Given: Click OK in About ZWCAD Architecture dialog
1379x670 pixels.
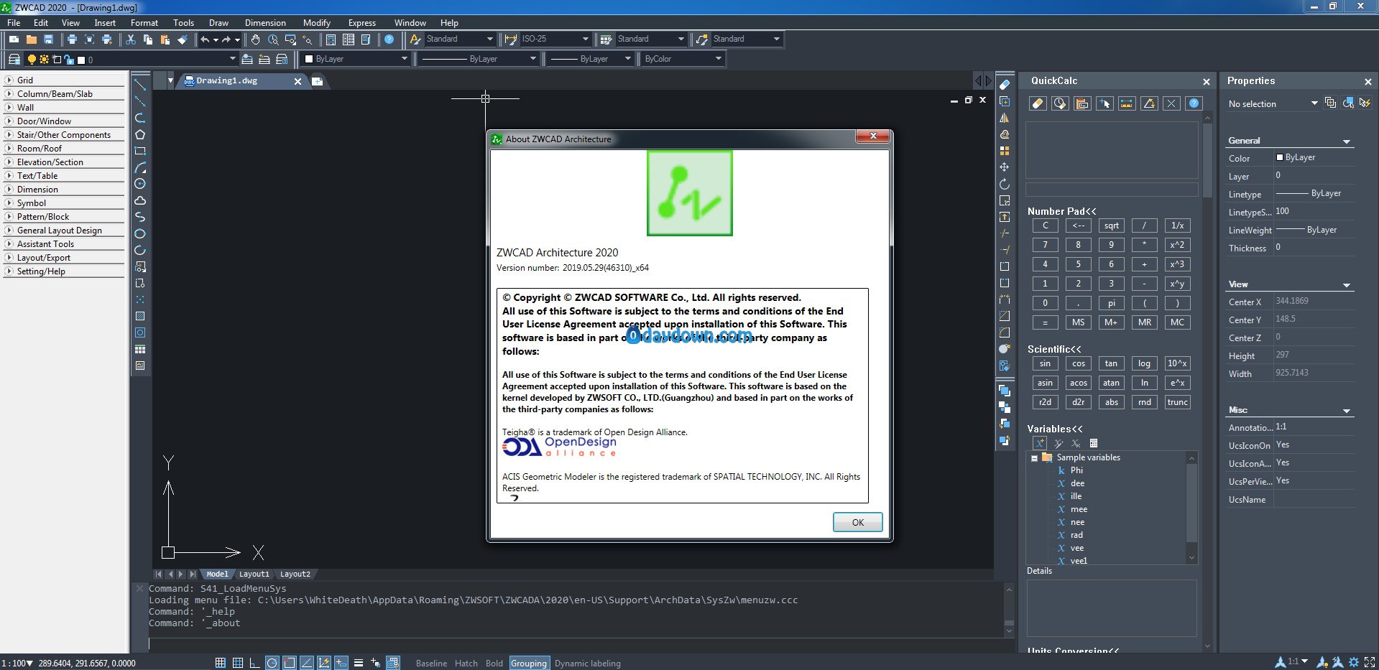Looking at the screenshot, I should (x=857, y=522).
